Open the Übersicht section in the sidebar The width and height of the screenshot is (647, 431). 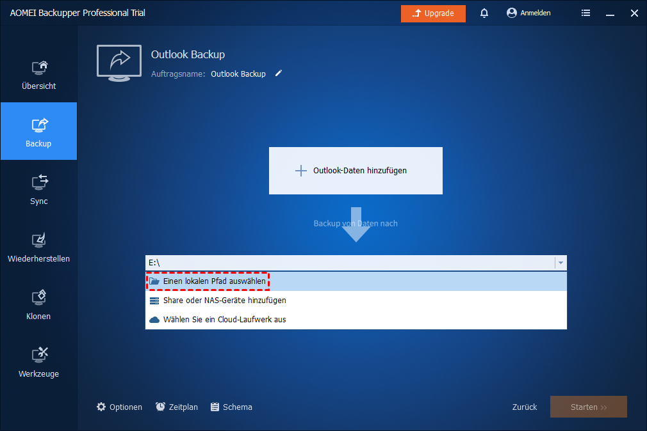tap(39, 74)
